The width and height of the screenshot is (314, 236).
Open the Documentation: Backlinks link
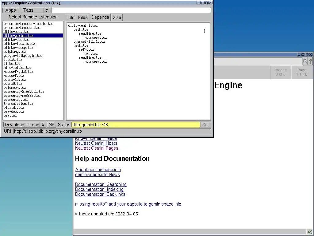[100, 194]
